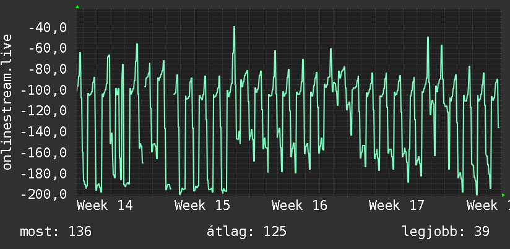Click the 'most: 136' current value
This screenshot has width=510, height=249.
click(x=56, y=232)
